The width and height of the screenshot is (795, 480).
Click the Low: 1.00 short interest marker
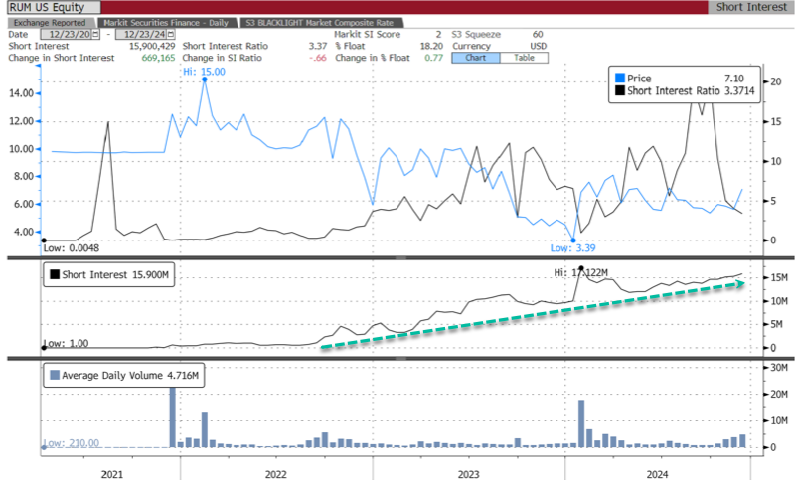(x=44, y=347)
